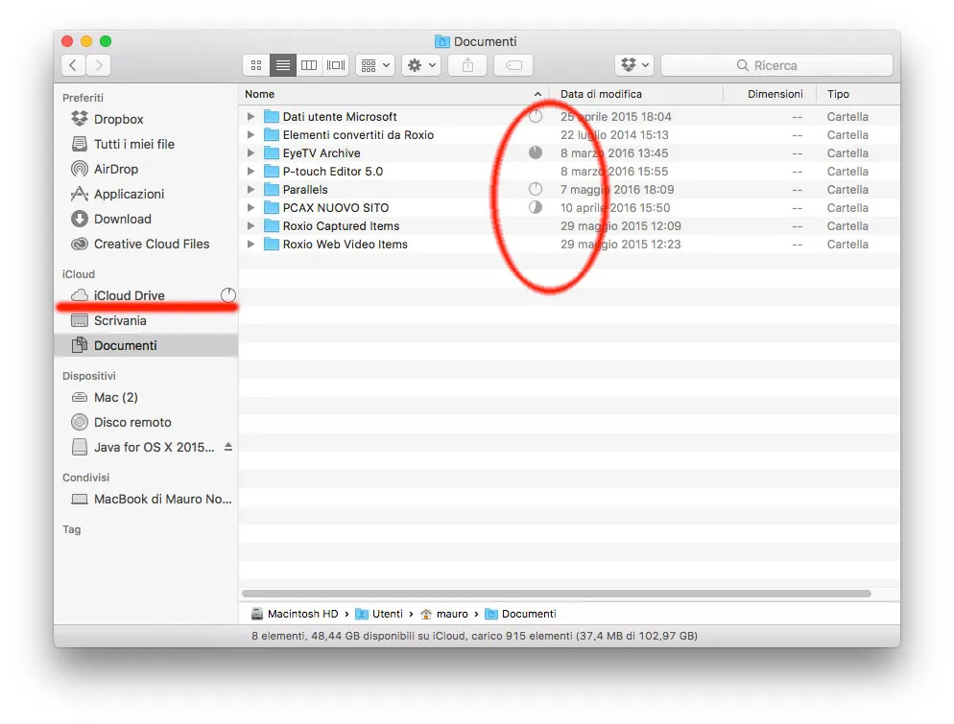The height and width of the screenshot is (724, 954).
Task: Switch Finder to icon view
Action: coord(256,64)
